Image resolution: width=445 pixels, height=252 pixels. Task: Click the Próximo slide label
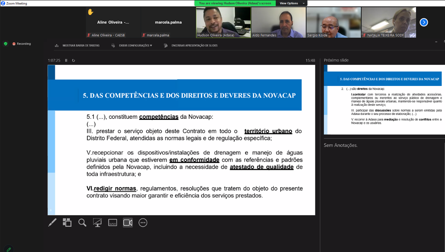click(336, 60)
